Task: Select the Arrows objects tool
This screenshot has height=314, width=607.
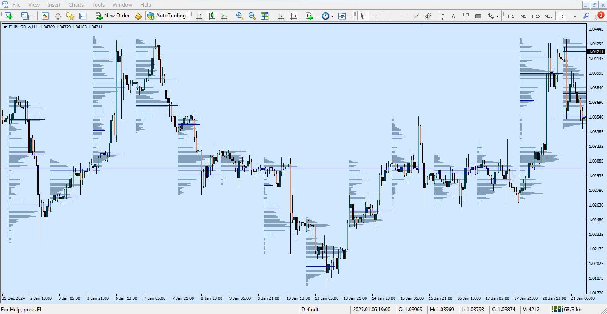Action: tap(490, 16)
